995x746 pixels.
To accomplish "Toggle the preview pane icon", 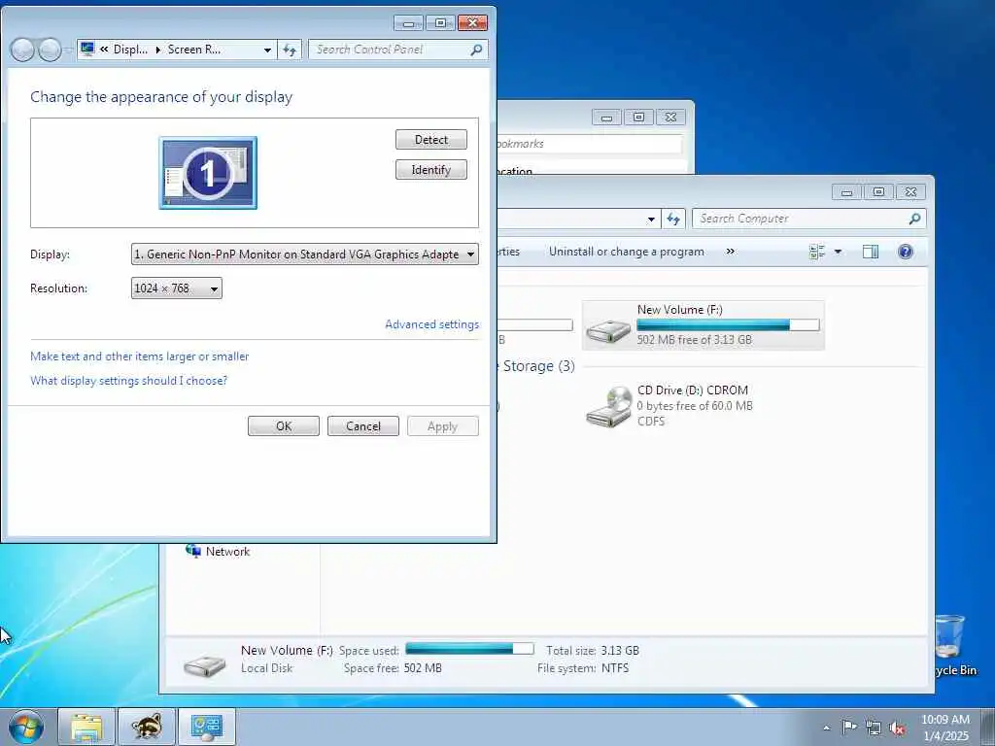I will pos(871,252).
